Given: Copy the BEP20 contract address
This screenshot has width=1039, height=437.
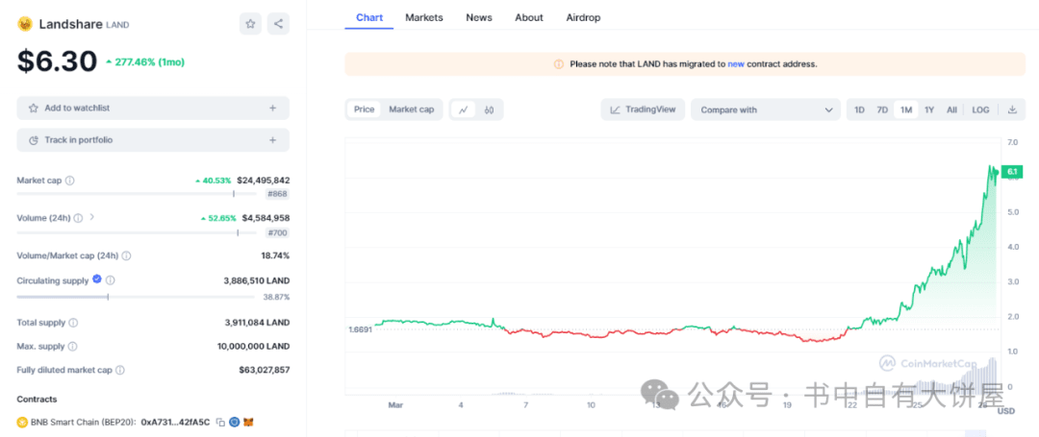Looking at the screenshot, I should pos(220,422).
